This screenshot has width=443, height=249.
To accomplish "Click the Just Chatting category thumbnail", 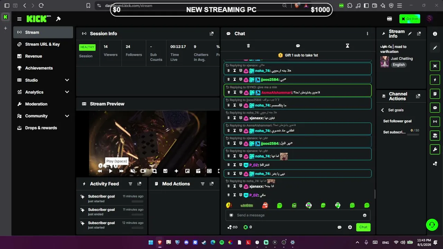I will click(x=385, y=62).
